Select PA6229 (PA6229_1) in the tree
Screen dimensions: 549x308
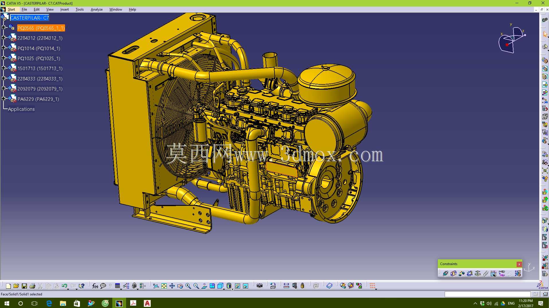(x=38, y=99)
